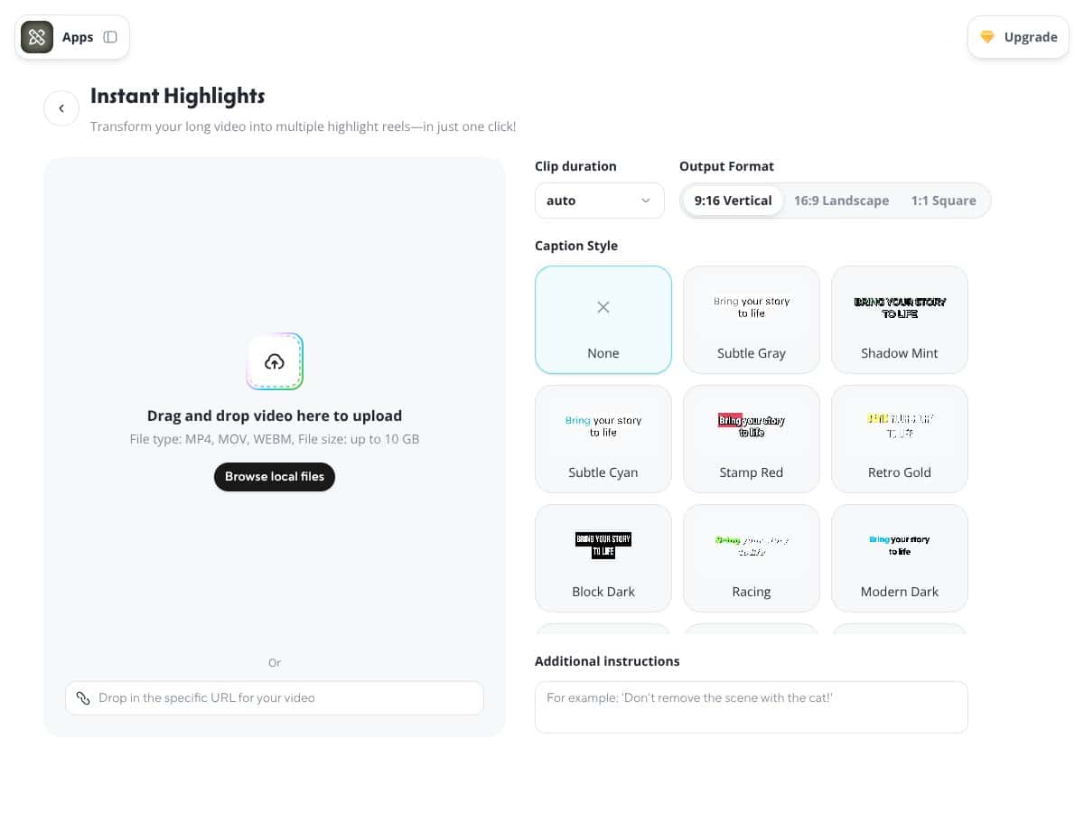Select the Retro Gold caption style
Image resolution: width=1084 pixels, height=813 pixels.
point(900,439)
